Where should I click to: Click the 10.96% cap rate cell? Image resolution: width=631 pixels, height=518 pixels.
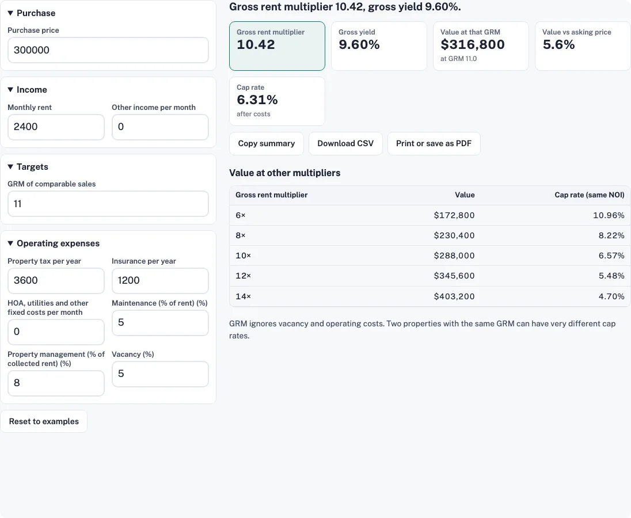click(x=609, y=215)
